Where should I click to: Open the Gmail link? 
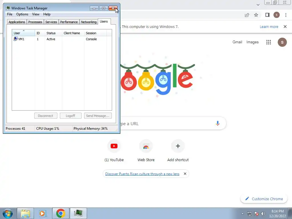point(237,42)
